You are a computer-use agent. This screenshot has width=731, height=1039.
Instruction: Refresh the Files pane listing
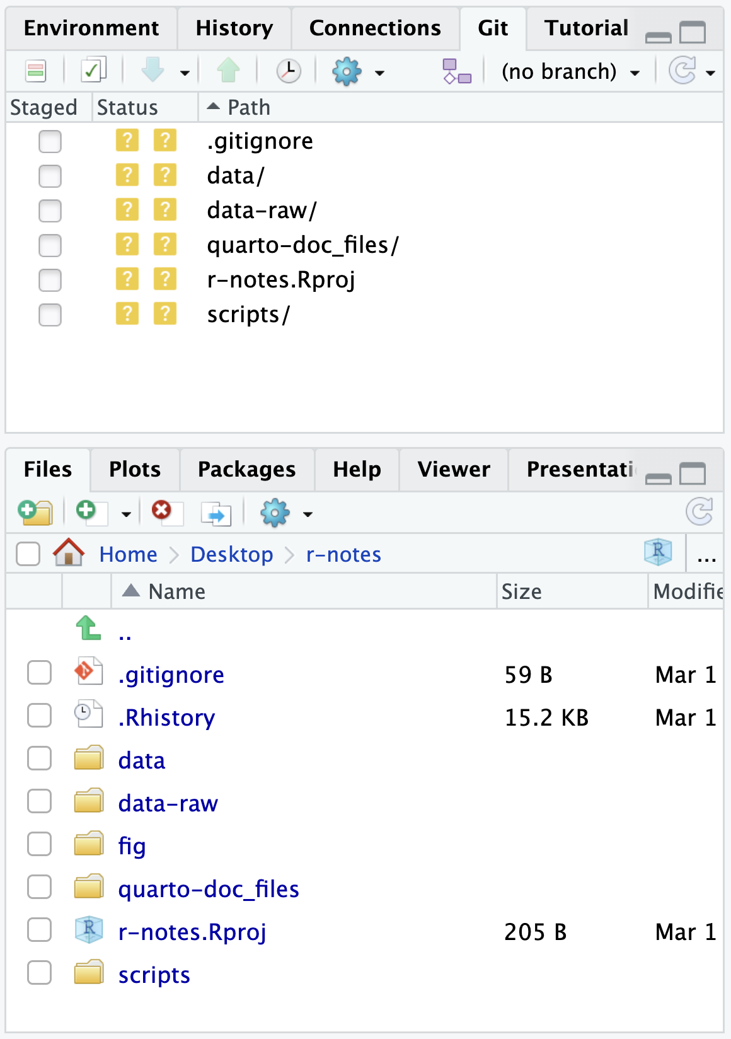tap(699, 511)
